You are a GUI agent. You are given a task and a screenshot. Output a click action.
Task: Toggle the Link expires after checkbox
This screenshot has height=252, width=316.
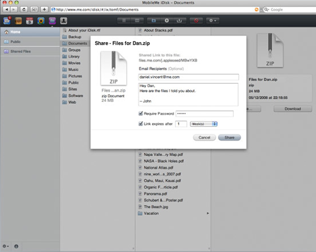pos(140,124)
